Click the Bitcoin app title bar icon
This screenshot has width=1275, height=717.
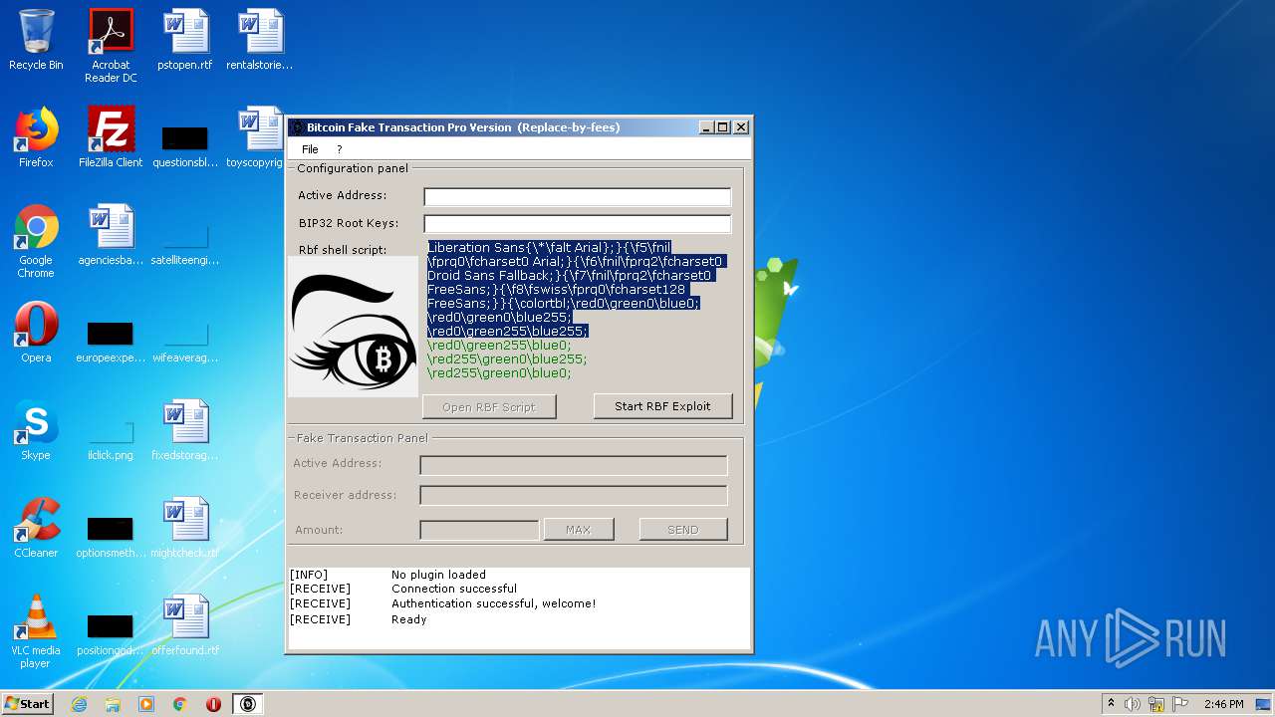click(297, 127)
